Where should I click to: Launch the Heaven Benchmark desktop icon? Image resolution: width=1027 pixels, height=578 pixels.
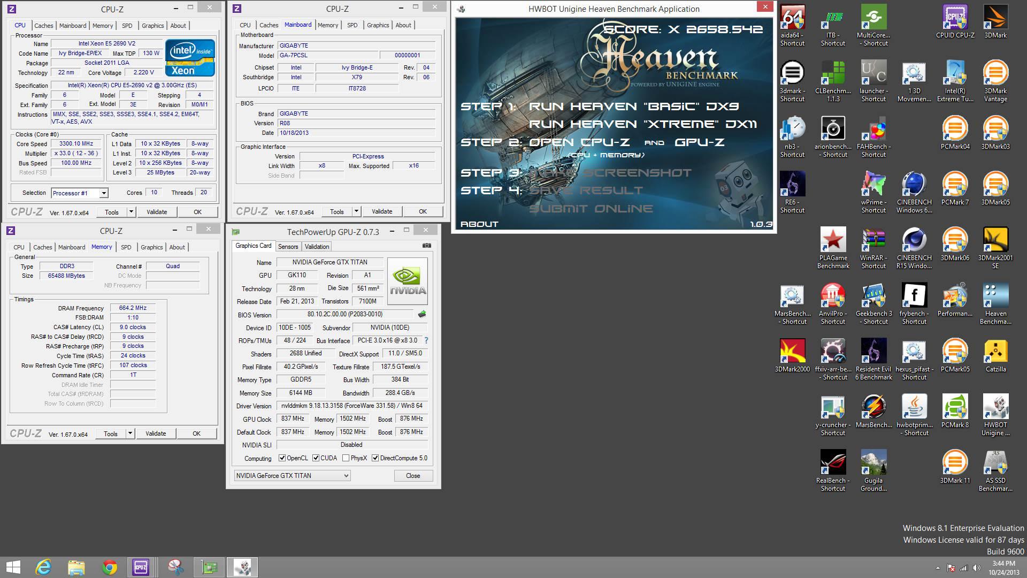click(x=995, y=304)
